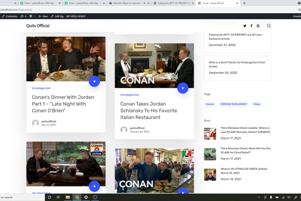Open Conan's Dinner With Jordan Part 1 post
Image resolution: width=301 pixels, height=201 pixels.
tap(63, 104)
